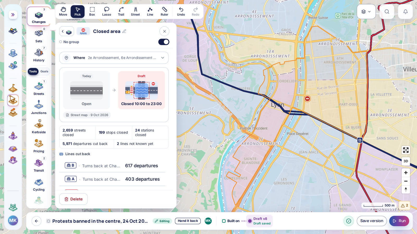Open the database stack icon in sidebar
The width and height of the screenshot is (417, 234).
(x=13, y=53)
